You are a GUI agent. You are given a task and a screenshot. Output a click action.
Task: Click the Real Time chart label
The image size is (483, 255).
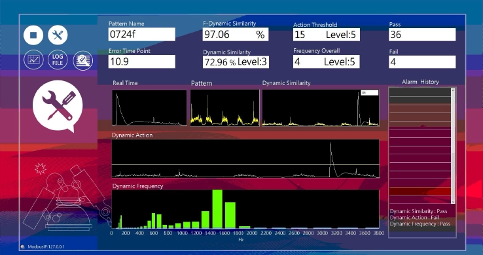point(125,83)
